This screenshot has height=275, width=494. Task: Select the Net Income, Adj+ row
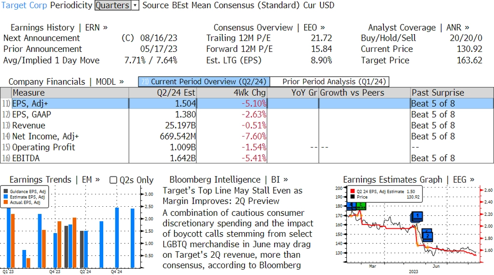pyautogui.click(x=247, y=137)
